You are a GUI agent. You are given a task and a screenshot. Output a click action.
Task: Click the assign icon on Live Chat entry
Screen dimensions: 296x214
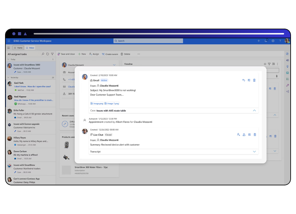(x=238, y=135)
